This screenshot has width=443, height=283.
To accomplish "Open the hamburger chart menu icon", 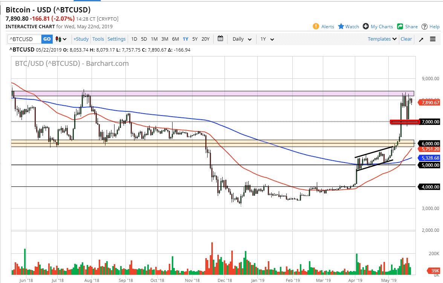I will point(433,39).
